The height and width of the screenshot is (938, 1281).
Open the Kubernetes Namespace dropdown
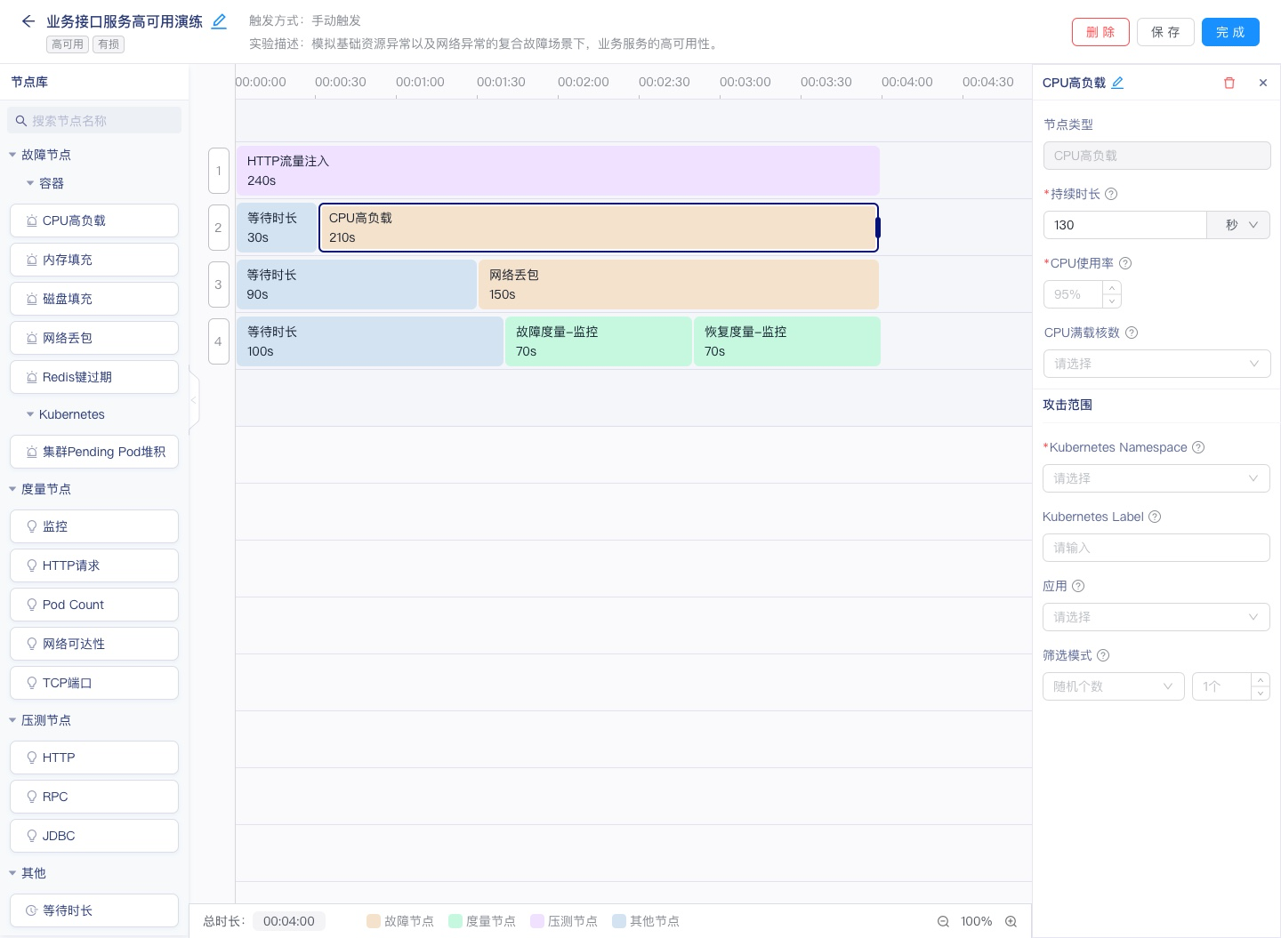pyautogui.click(x=1156, y=478)
